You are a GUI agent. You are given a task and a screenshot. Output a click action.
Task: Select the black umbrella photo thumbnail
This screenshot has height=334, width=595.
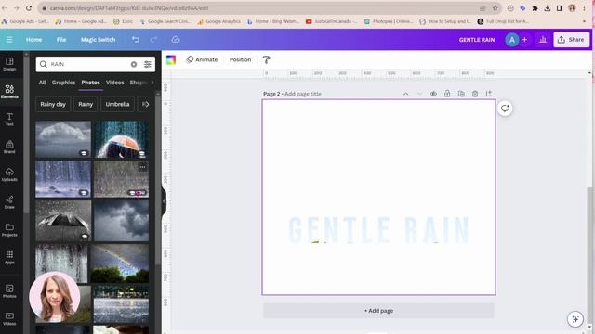point(63,221)
